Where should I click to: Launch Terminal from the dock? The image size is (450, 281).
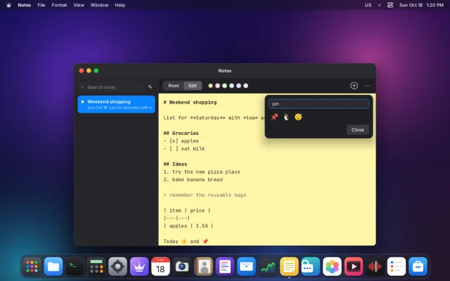tap(75, 267)
